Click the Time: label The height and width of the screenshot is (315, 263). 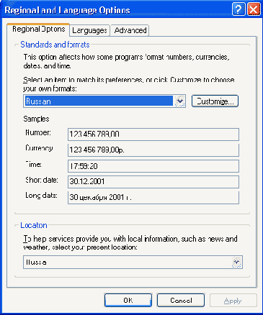(33, 165)
